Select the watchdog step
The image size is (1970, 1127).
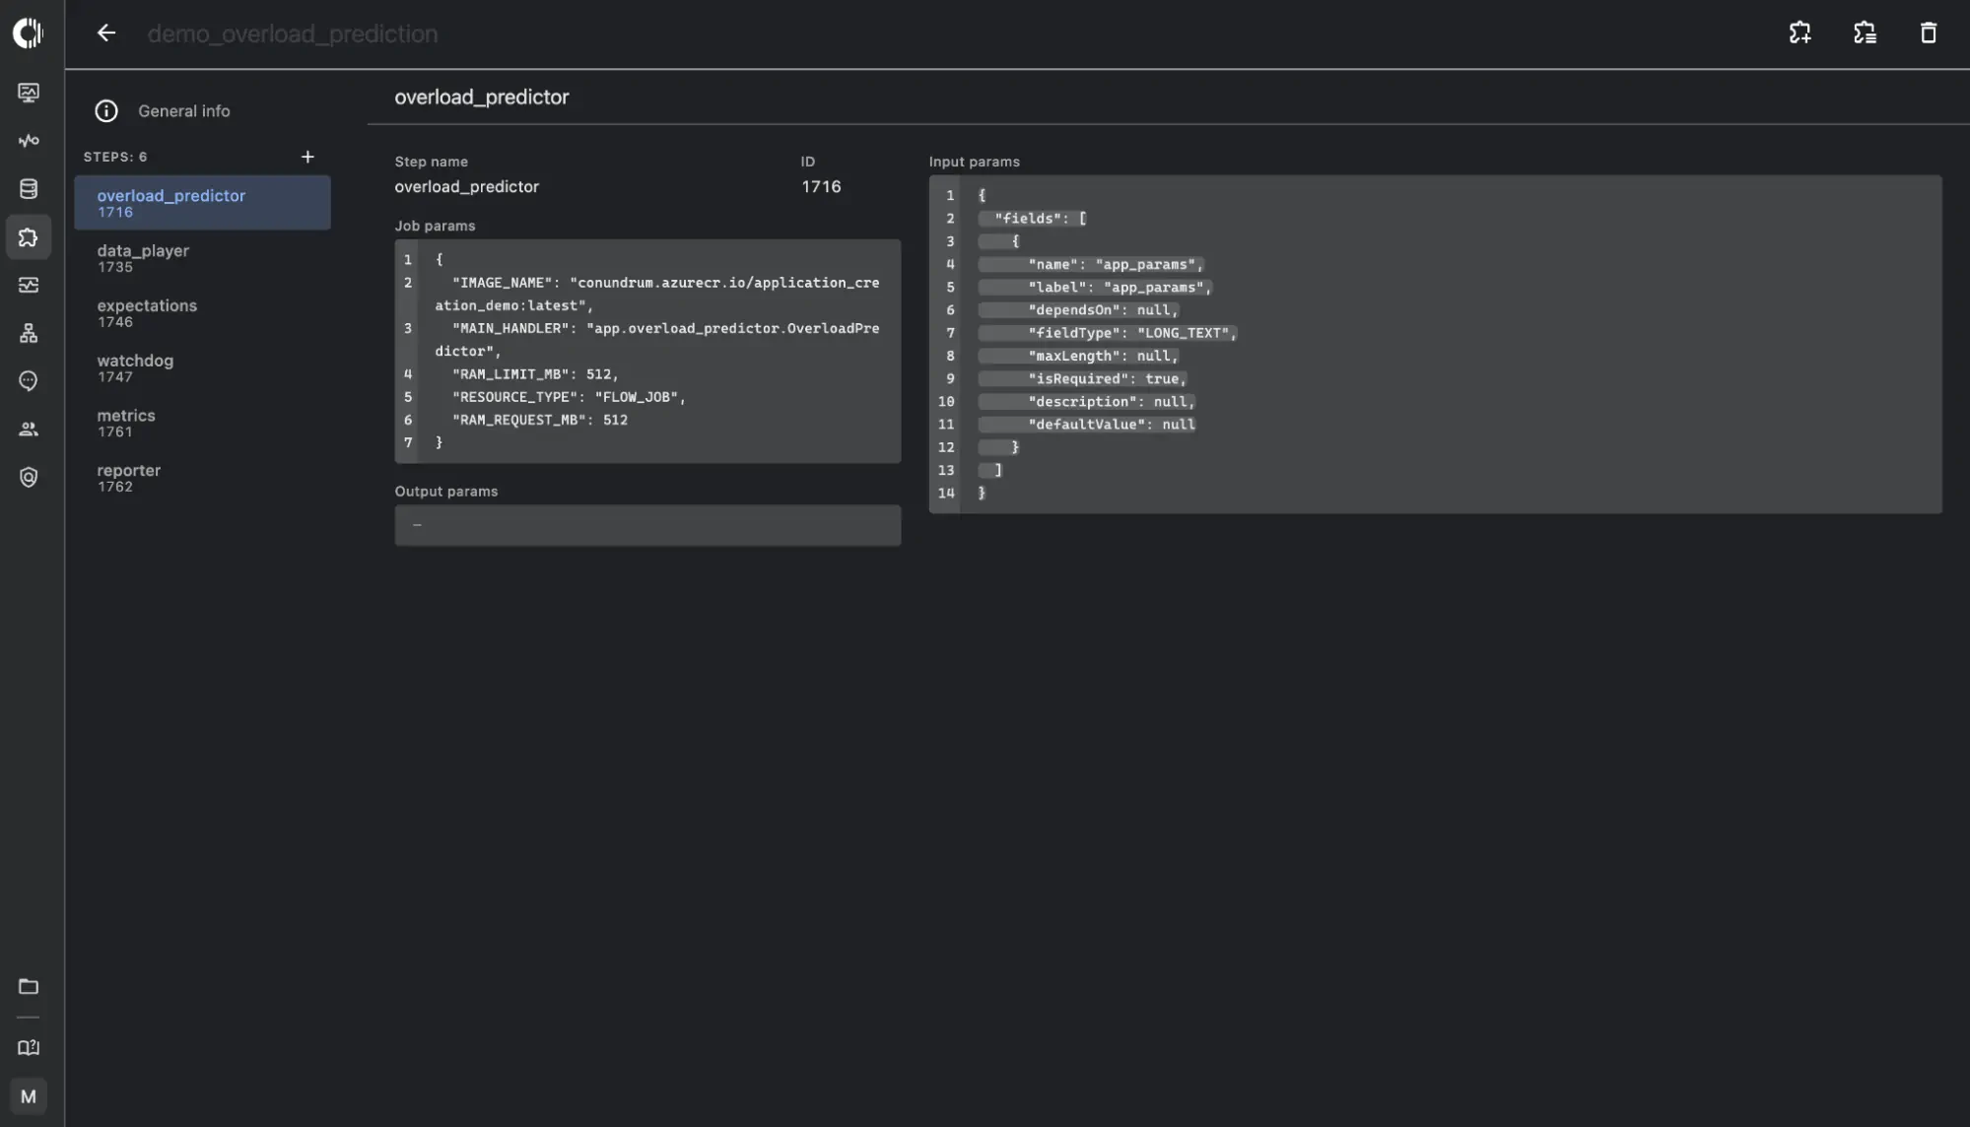point(135,367)
